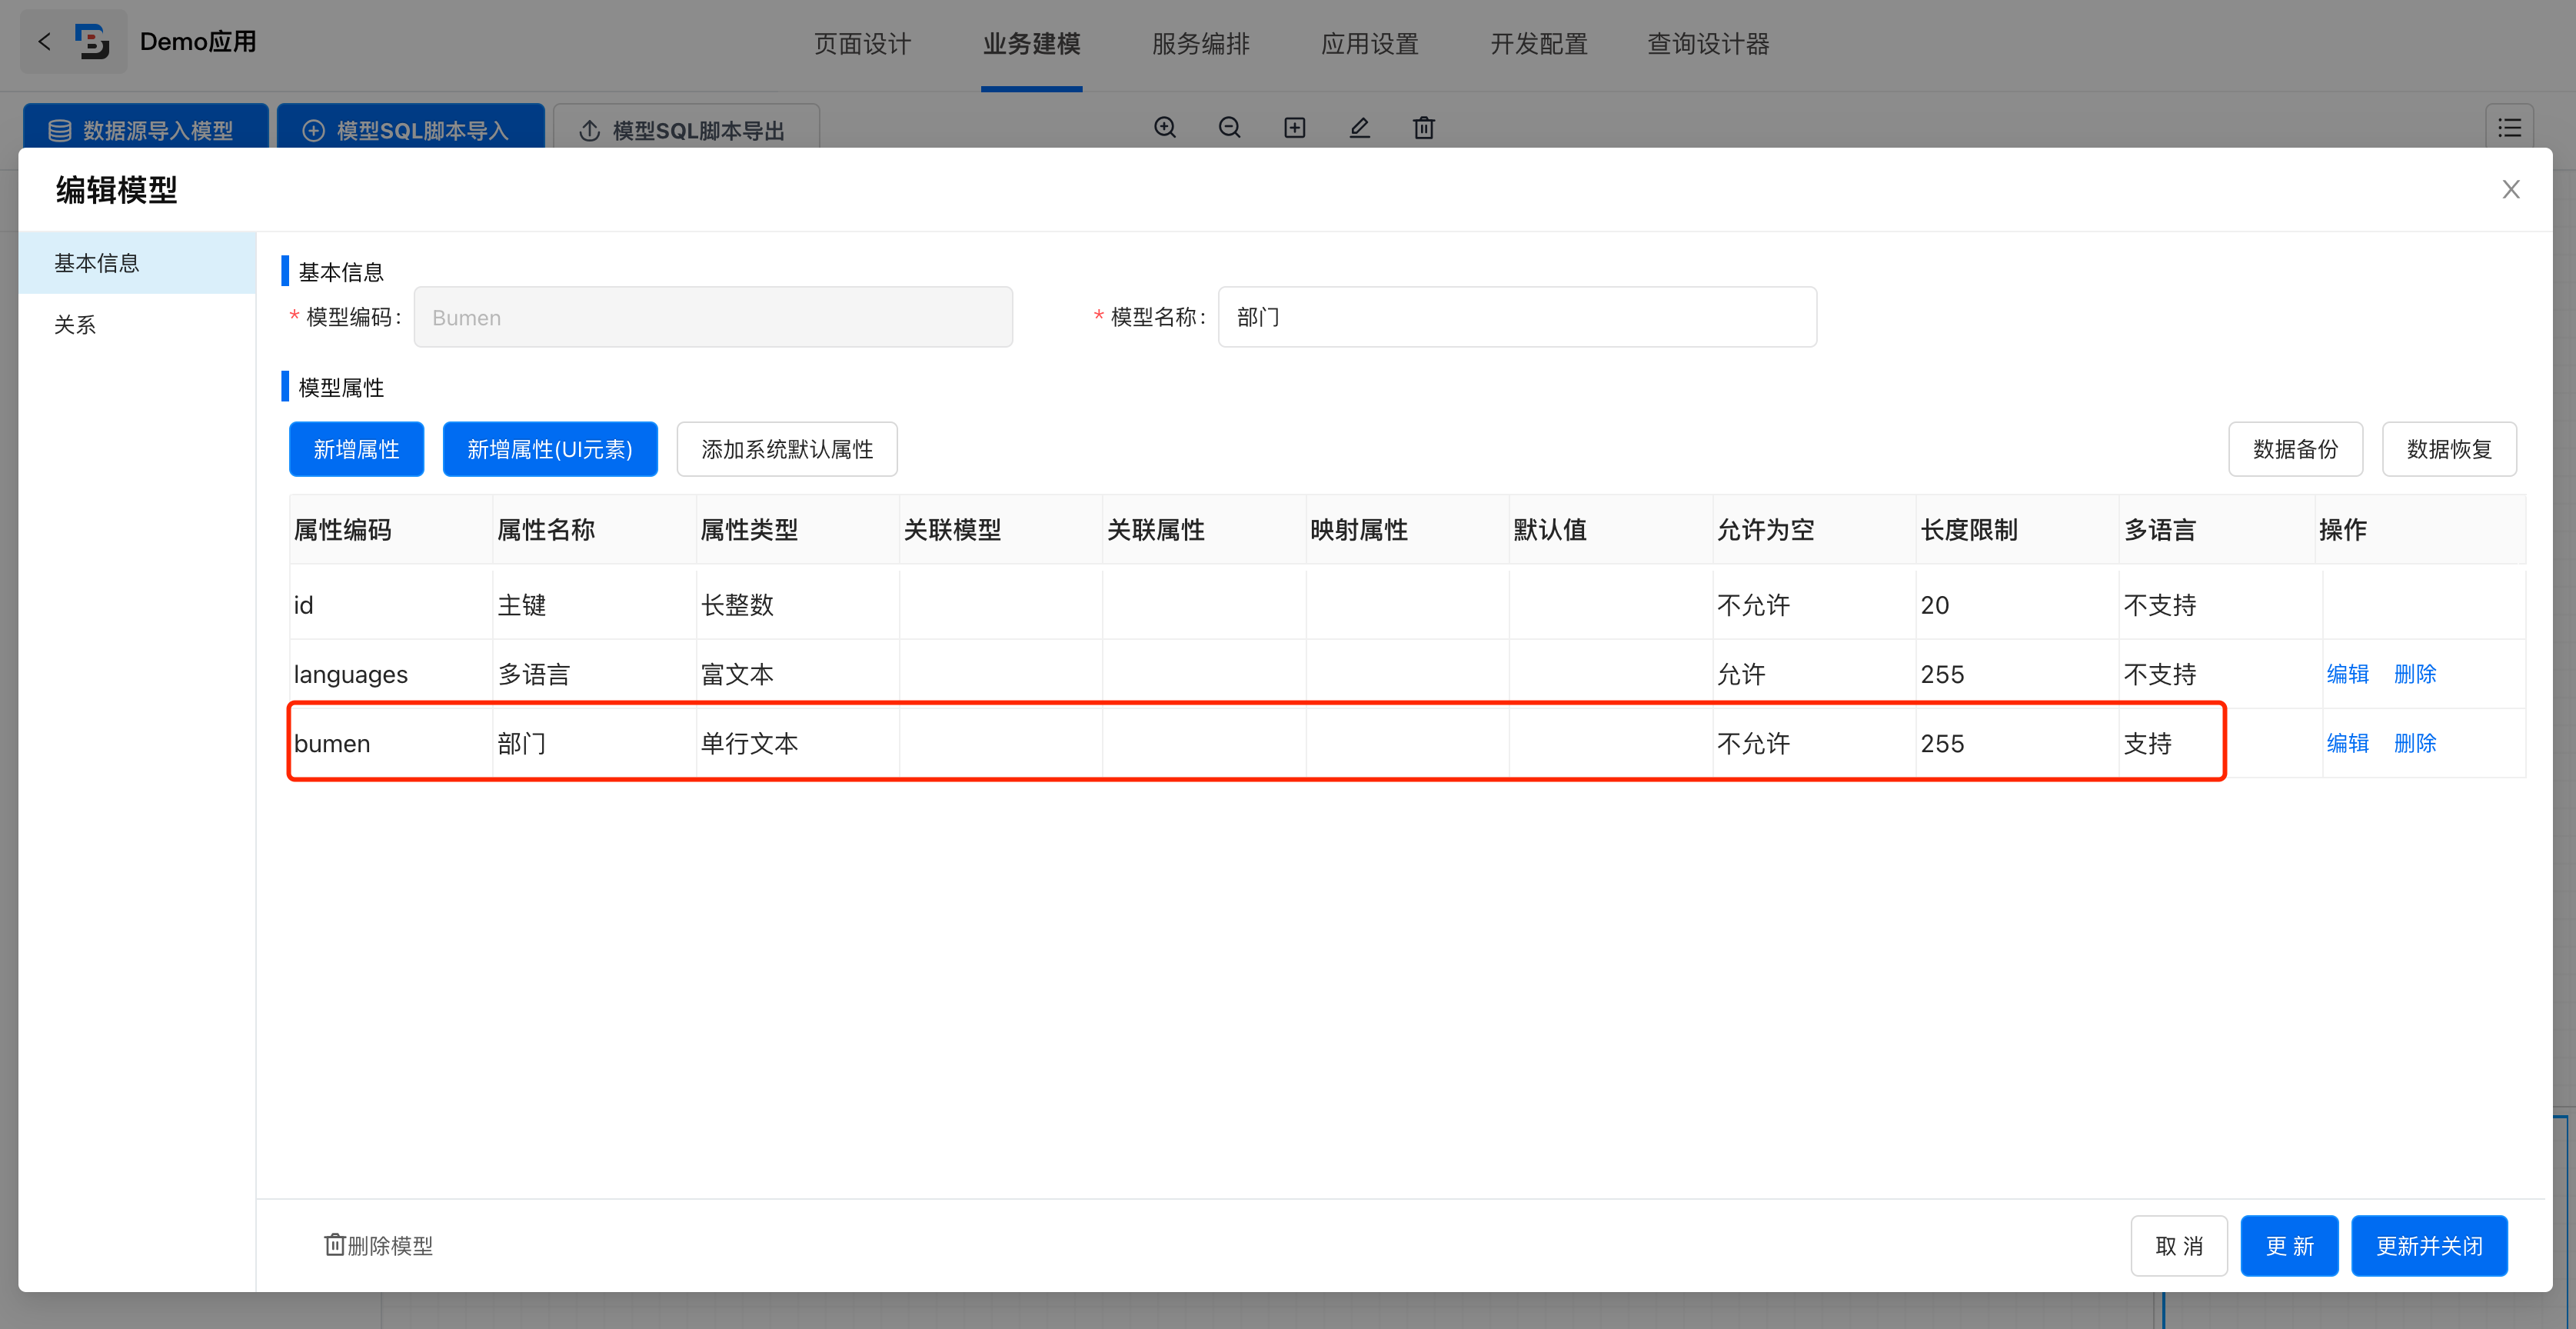Viewport: 2576px width, 1329px height.
Task: Close the 编辑模型 dialog with X
Action: coord(2511,189)
